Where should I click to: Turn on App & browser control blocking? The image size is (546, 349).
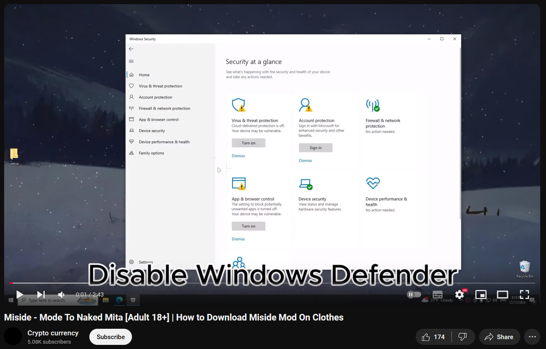248,226
